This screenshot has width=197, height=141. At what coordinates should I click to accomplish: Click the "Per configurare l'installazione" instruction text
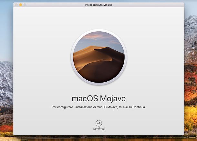click(x=99, y=107)
